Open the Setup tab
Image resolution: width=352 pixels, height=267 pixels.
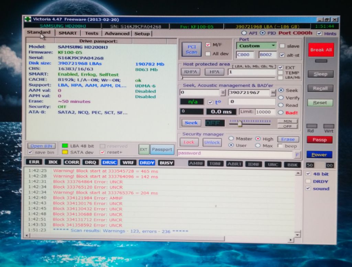tap(142, 34)
